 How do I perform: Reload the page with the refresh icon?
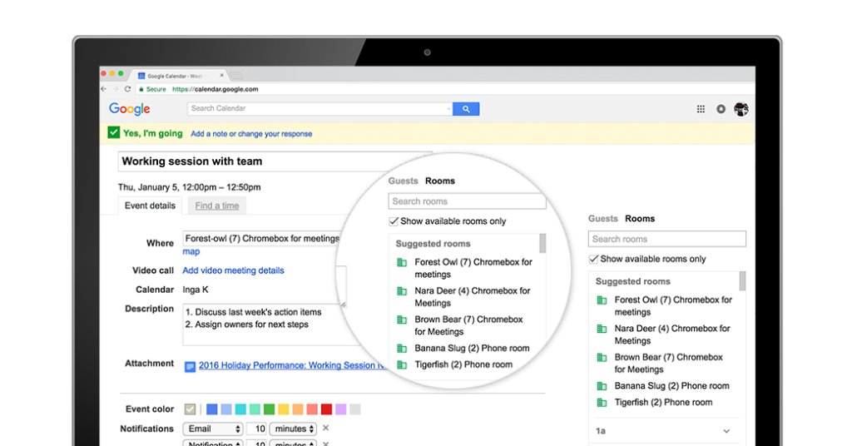(127, 89)
